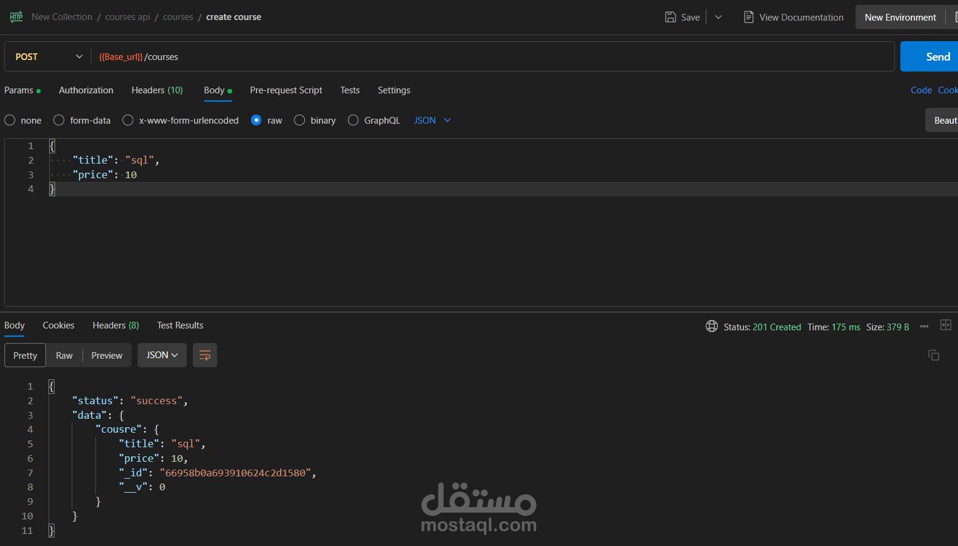Open the Headers (10) request tab
Viewport: 958px width, 546px height.
157,90
